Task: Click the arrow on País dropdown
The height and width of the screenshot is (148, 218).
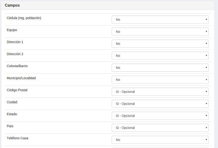Action: point(206,128)
